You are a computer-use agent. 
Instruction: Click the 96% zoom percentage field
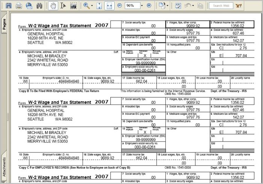pos(132,6)
